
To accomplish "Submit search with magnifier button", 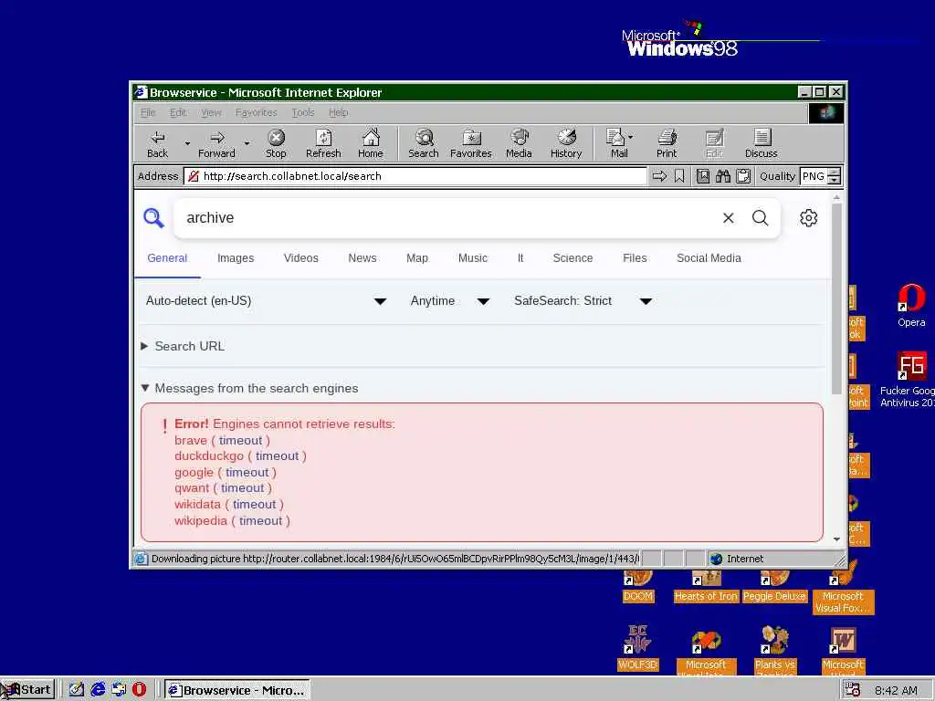I will click(x=760, y=218).
